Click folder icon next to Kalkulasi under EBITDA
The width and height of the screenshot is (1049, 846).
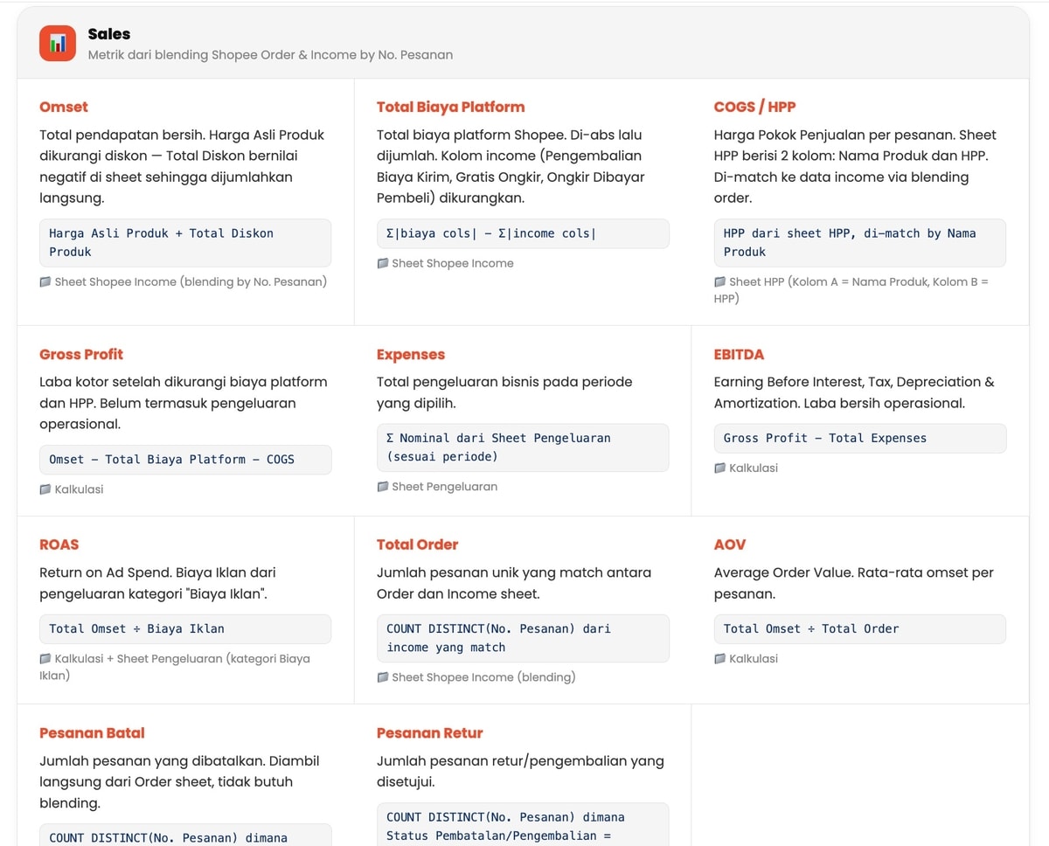coord(720,468)
